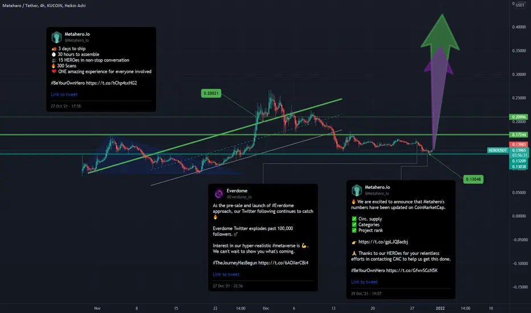Viewport: 531px width, 313px height.
Task: Click the 'Dec' label on the time axis
Action: pos(266,308)
